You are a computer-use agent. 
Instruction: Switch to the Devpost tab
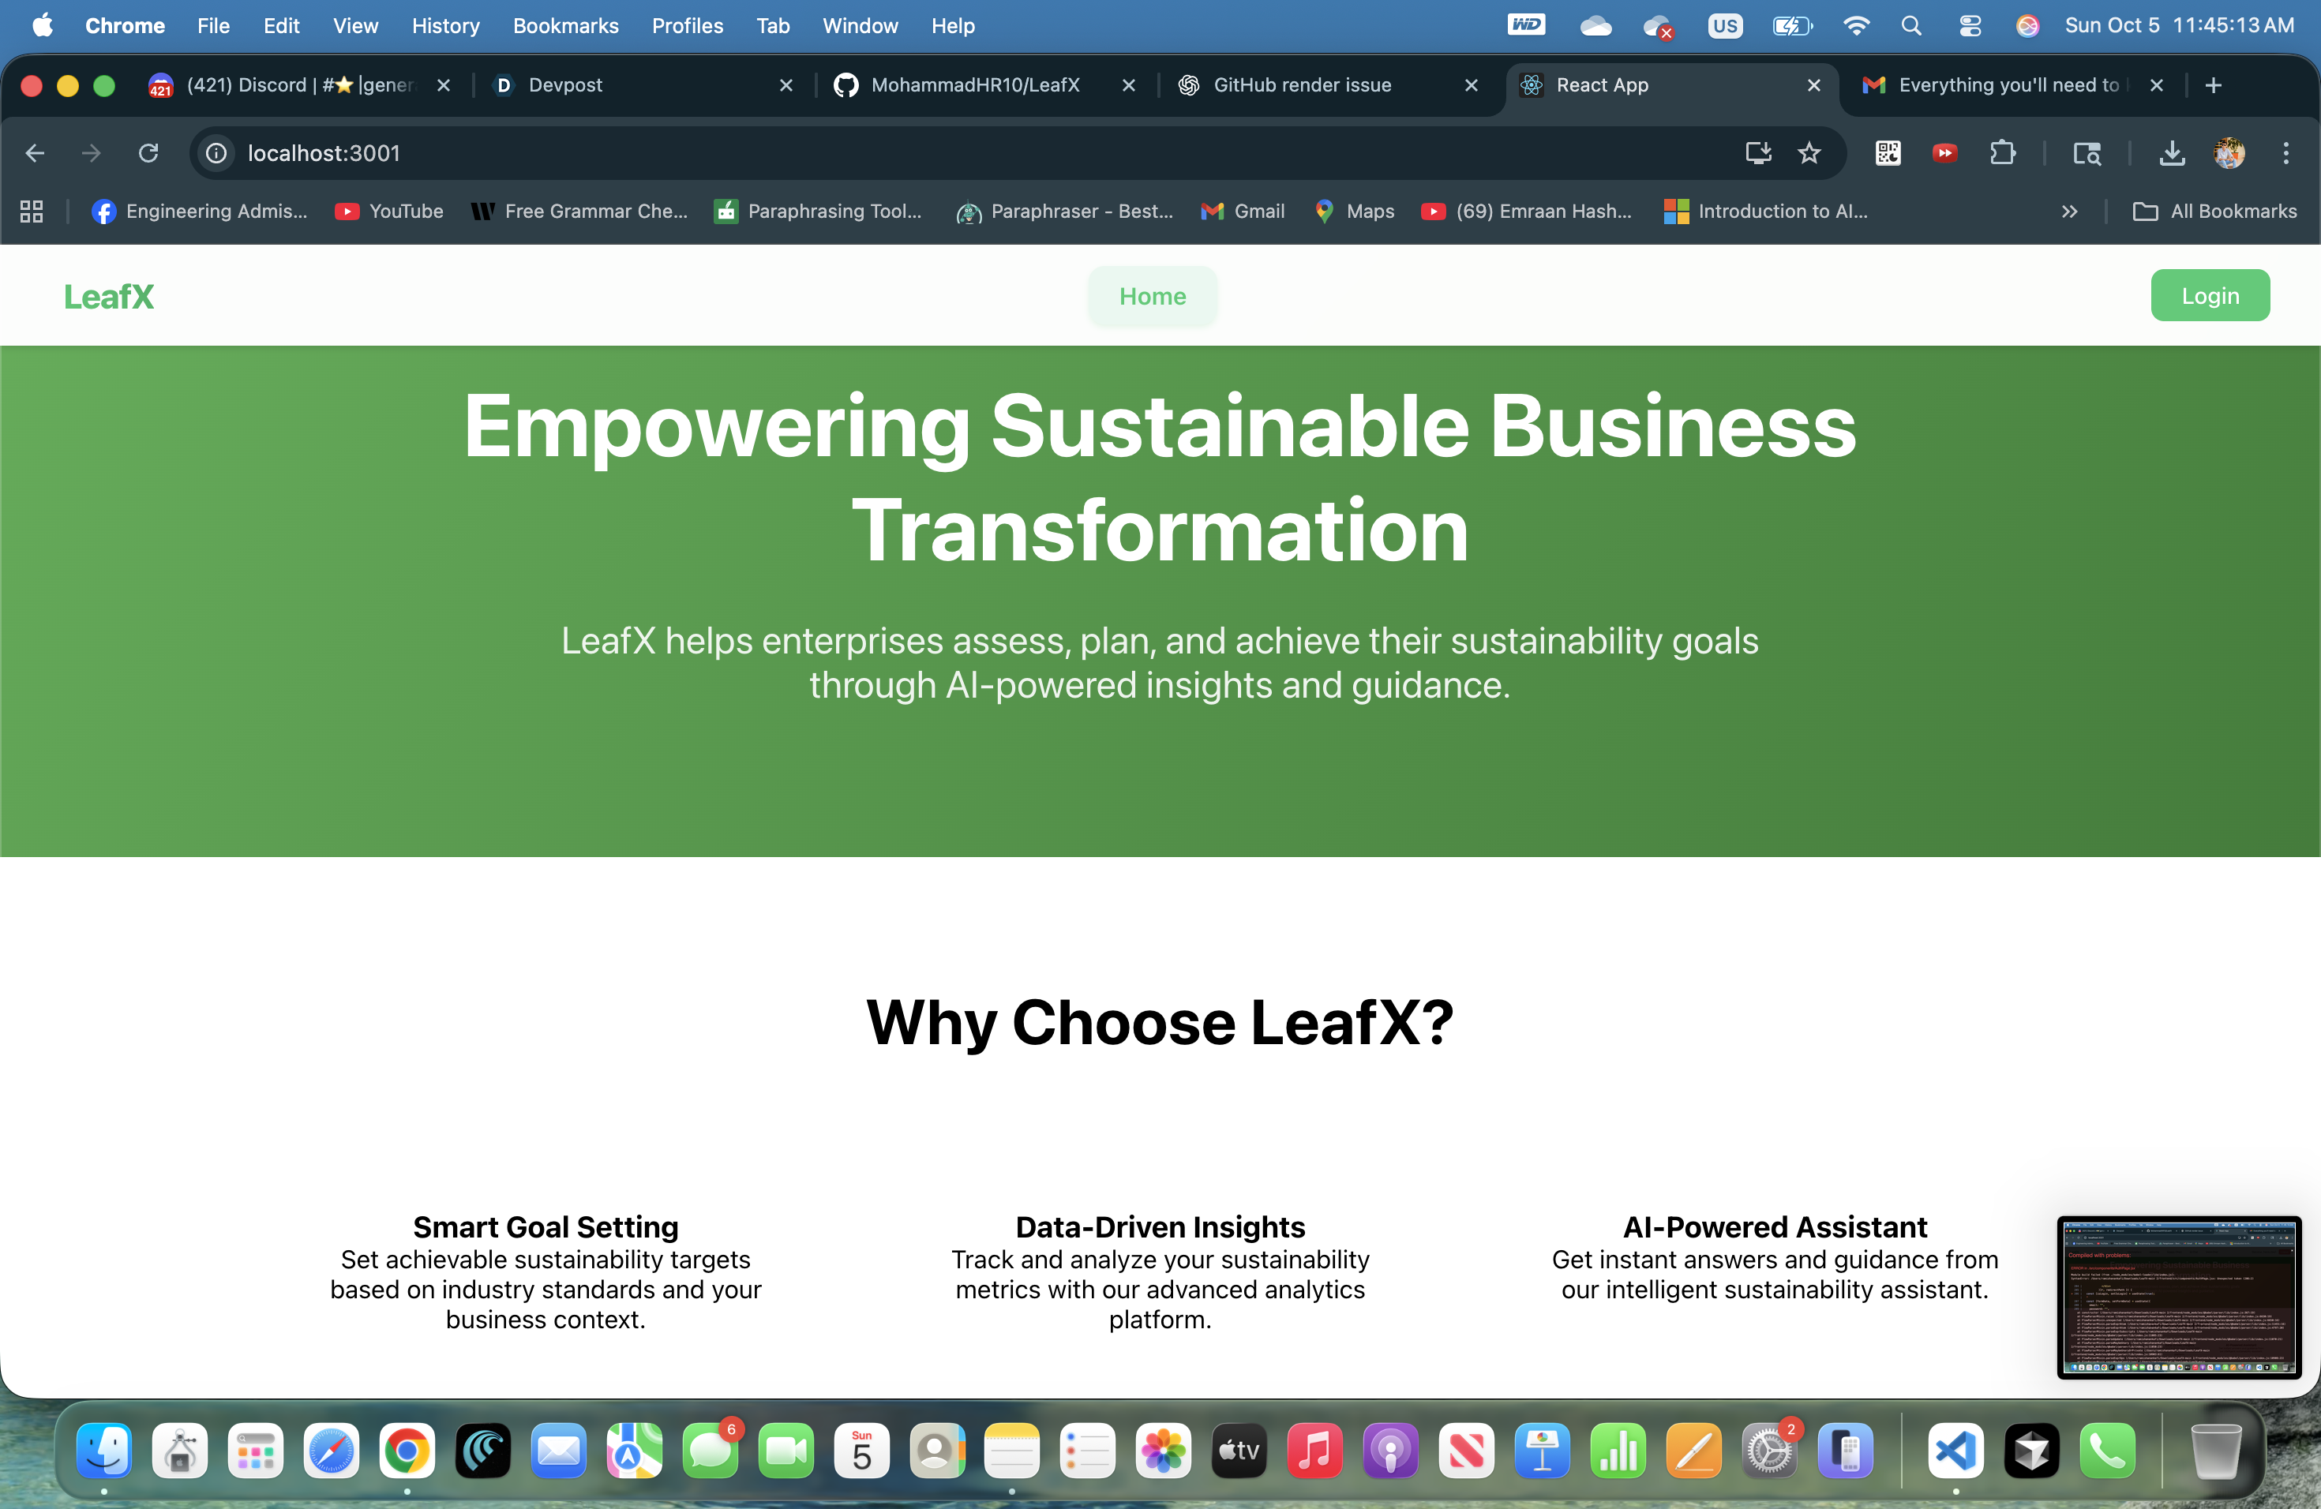tap(564, 84)
